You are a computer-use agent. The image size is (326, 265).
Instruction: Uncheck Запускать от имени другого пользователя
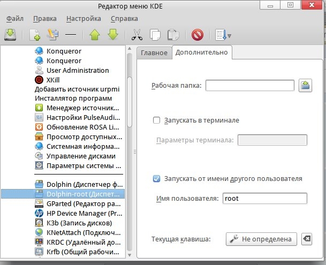[x=156, y=179]
